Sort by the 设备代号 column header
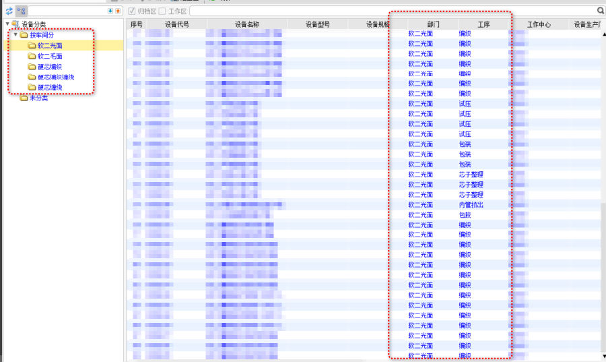This screenshot has width=606, height=362. [177, 24]
